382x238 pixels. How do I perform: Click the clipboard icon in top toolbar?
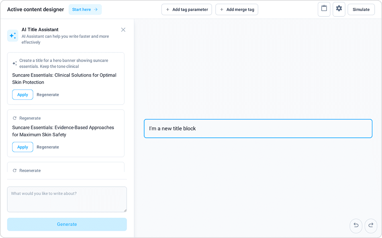click(324, 9)
